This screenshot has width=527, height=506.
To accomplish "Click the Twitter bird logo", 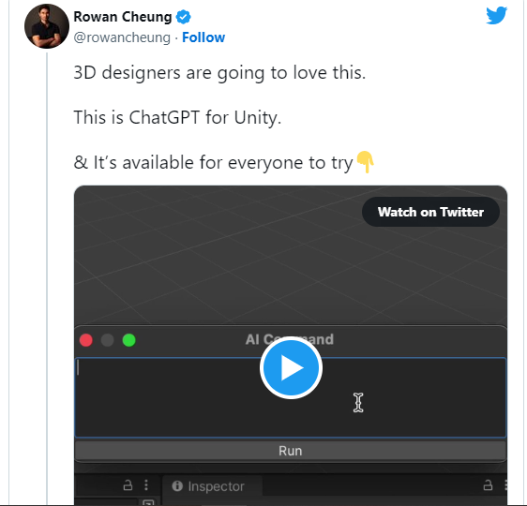I will (496, 15).
